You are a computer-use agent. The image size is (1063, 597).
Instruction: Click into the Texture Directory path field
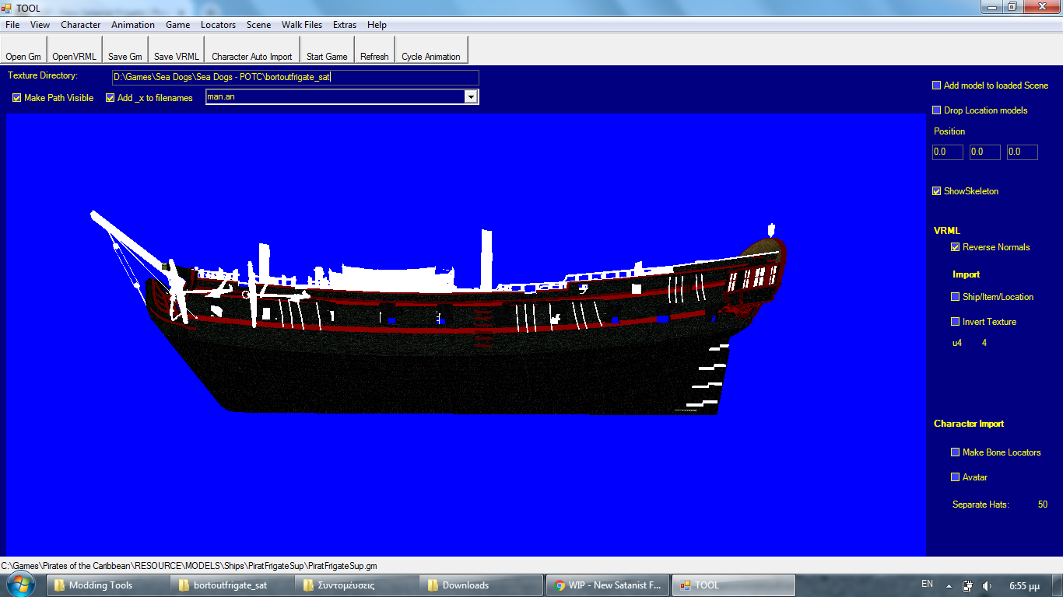(296, 77)
